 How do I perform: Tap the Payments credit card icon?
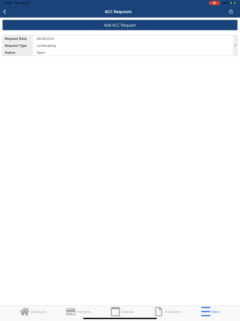click(x=70, y=312)
